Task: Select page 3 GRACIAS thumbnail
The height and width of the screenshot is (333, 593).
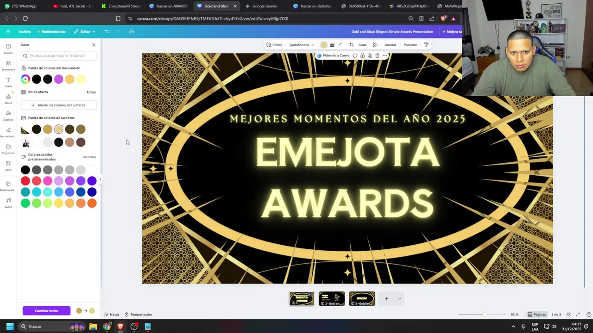Action: [362, 299]
